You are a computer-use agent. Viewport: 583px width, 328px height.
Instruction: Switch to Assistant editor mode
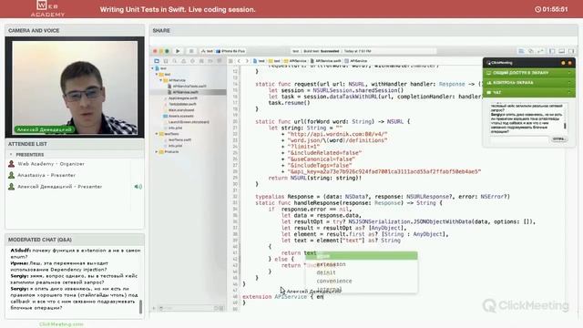point(530,51)
